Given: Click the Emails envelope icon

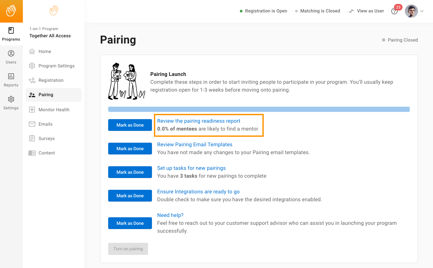Looking at the screenshot, I should coord(32,124).
